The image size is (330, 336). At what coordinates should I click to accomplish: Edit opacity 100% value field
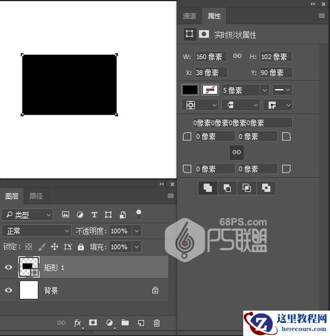click(120, 231)
